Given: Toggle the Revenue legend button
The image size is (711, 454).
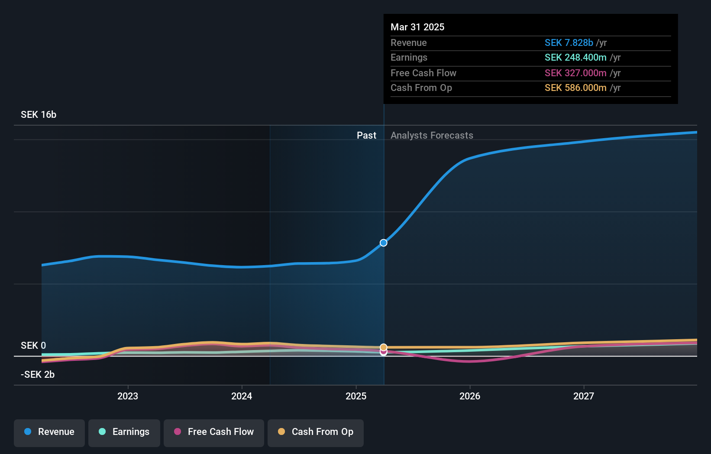Looking at the screenshot, I should click(49, 433).
